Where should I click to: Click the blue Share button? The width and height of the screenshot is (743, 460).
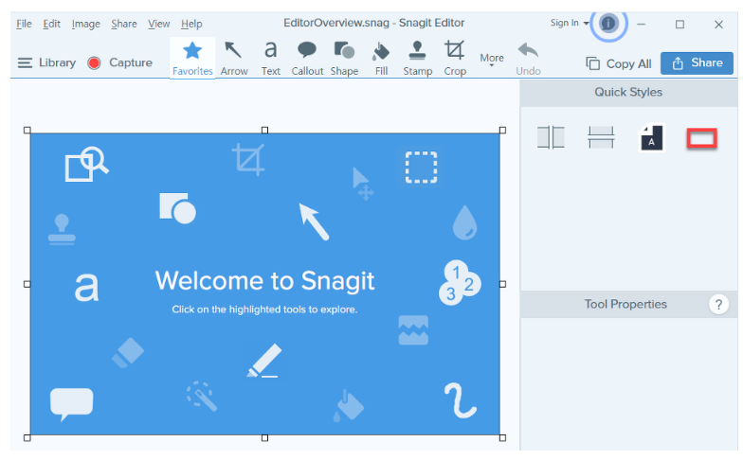click(697, 62)
